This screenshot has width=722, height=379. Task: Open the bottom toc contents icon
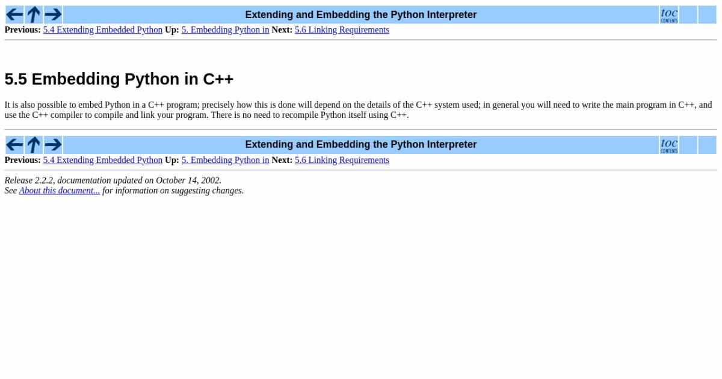click(669, 144)
